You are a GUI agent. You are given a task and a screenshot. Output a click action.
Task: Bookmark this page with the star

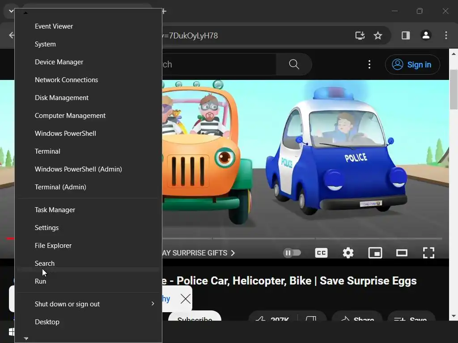tap(377, 35)
